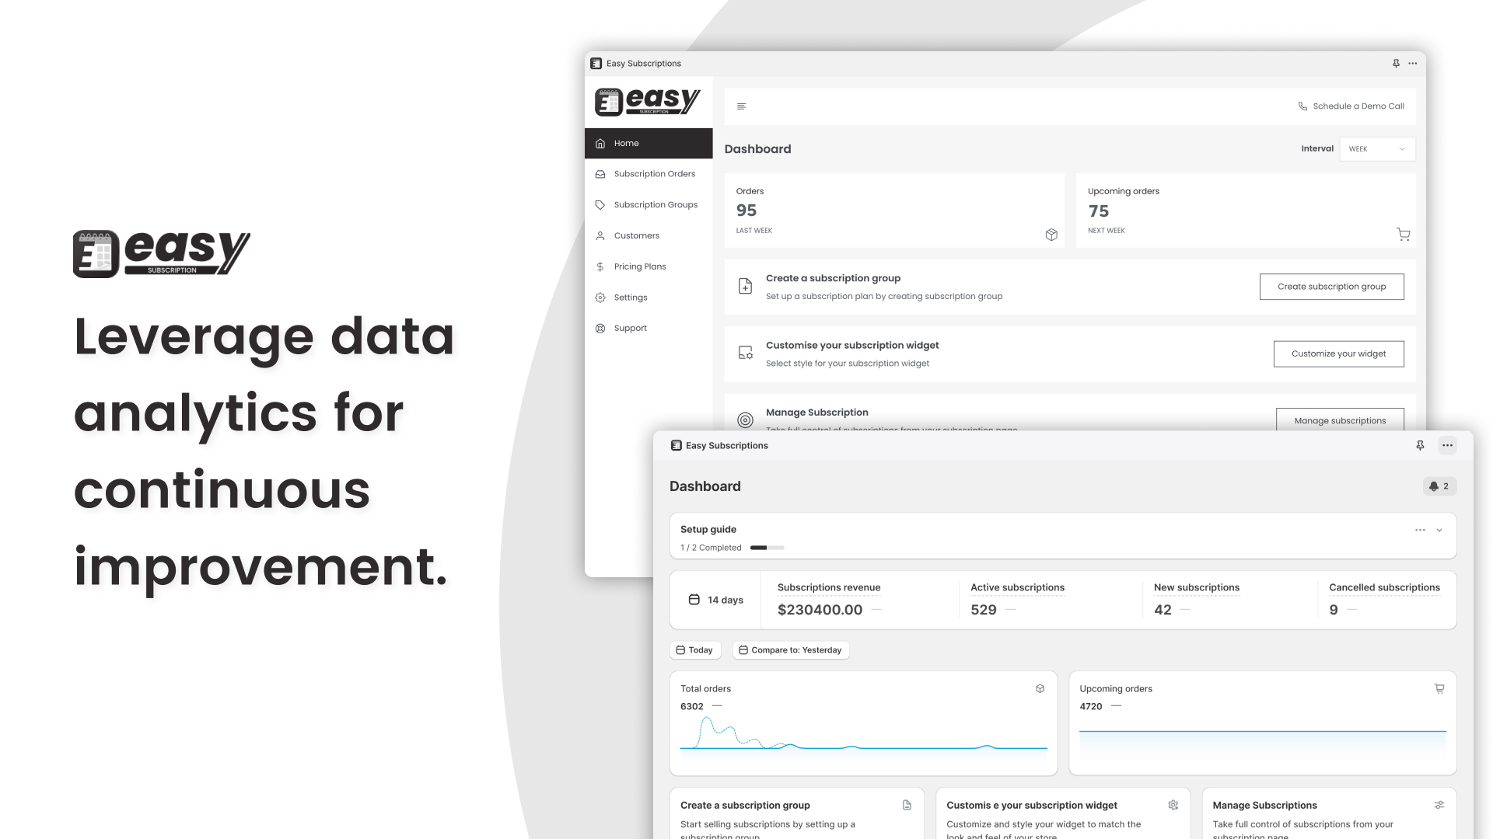Open Subscription Groups in the sidebar
This screenshot has width=1493, height=839.
(x=649, y=205)
